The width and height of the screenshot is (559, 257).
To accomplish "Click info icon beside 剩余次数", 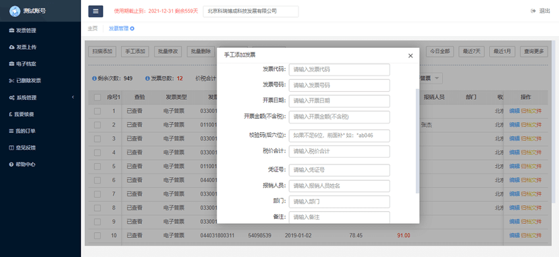I will (x=95, y=78).
